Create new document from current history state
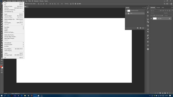 pos(138,28)
